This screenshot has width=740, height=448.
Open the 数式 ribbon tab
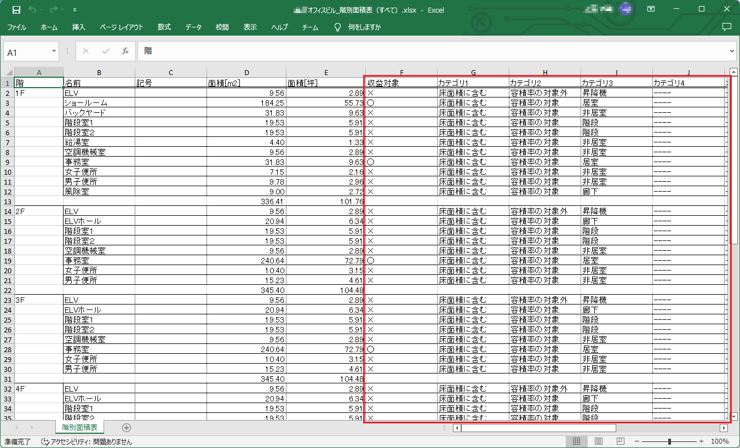pyautogui.click(x=164, y=27)
